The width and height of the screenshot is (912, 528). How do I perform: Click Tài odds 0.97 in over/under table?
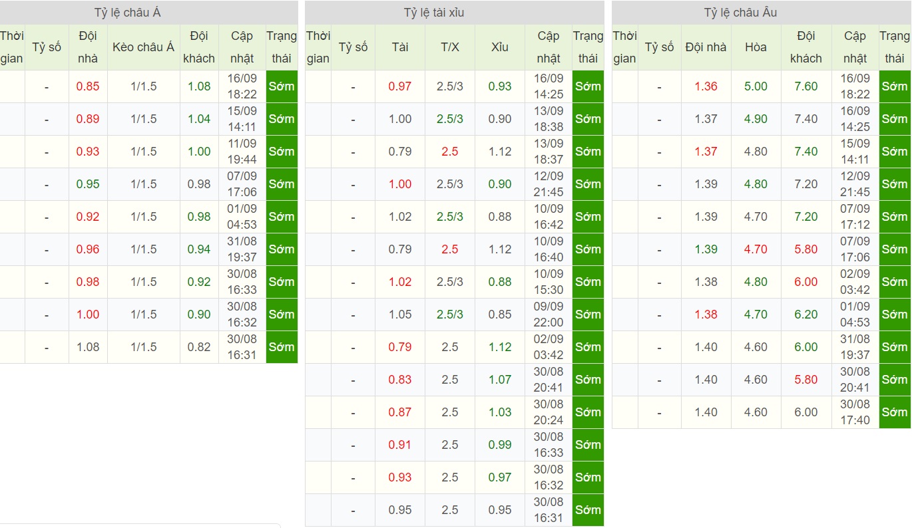(x=400, y=86)
